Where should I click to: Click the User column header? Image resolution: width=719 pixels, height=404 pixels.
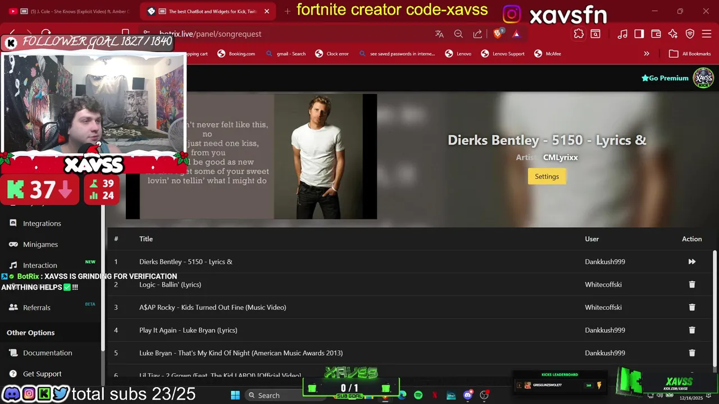(591, 239)
